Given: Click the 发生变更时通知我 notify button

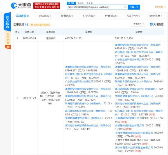Looking at the screenshot, I should click(x=42, y=25).
